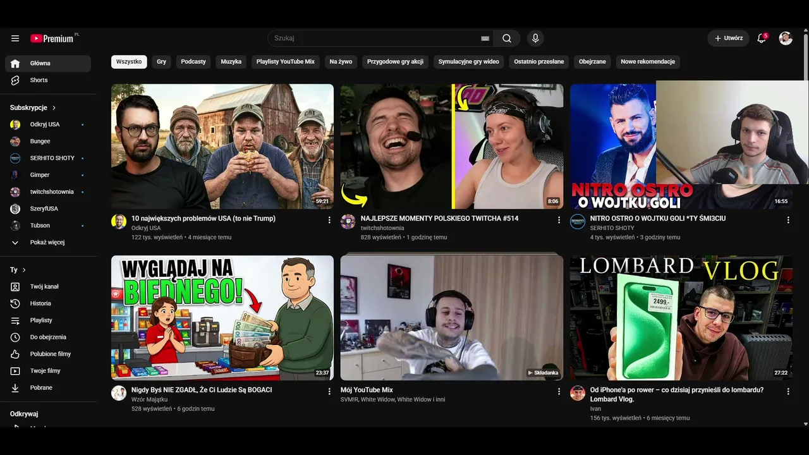The height and width of the screenshot is (455, 809).
Task: Select the Na żywo filter chip
Action: (341, 62)
